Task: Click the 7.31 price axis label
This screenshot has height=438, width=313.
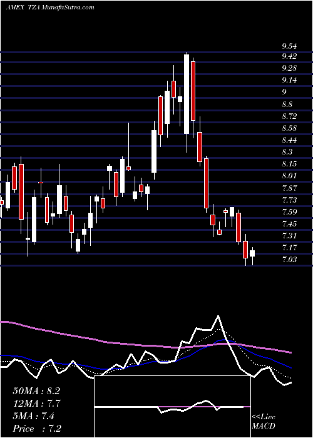Action: point(289,235)
